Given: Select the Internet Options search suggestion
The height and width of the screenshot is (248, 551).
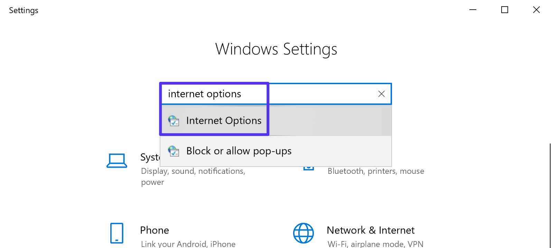Looking at the screenshot, I should click(x=223, y=120).
